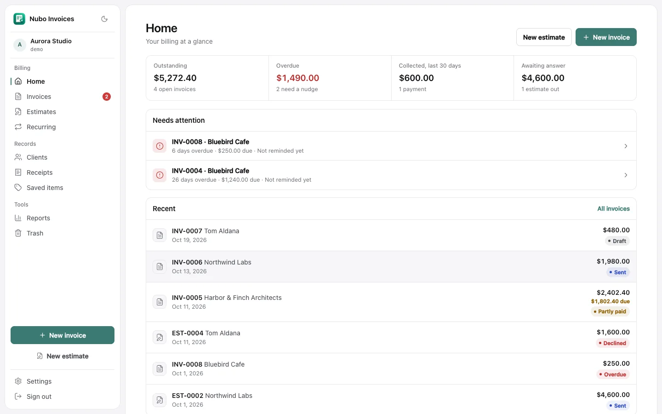
Task: Toggle dark mode with the moon icon
Action: [104, 19]
